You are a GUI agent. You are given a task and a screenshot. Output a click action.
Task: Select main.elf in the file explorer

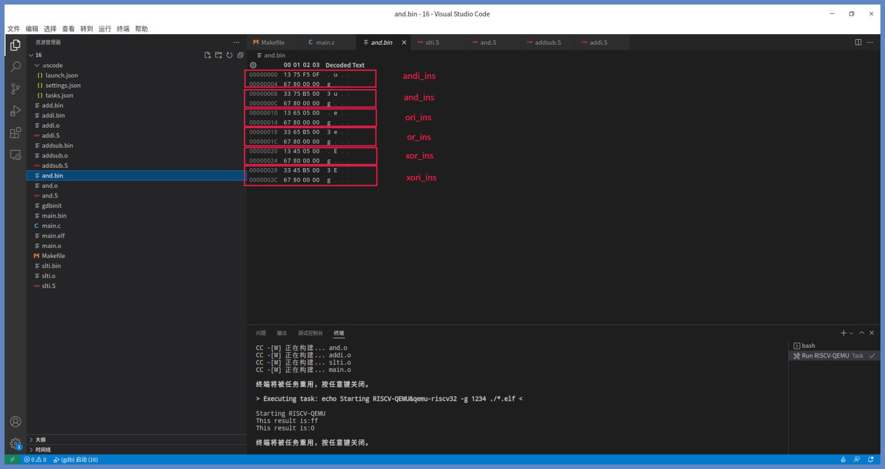tap(53, 236)
